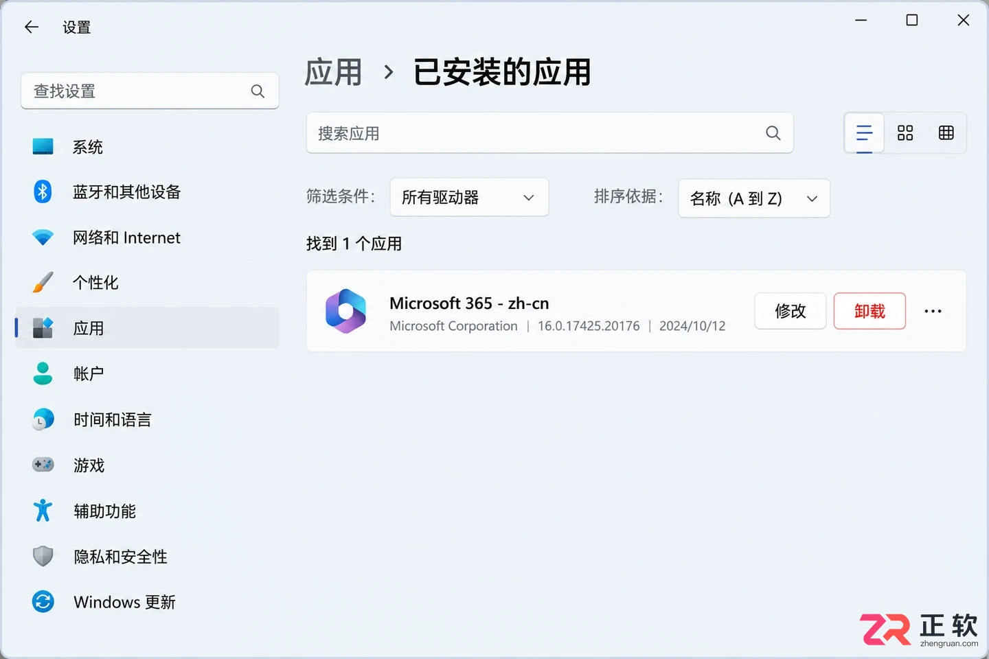This screenshot has height=659, width=989.
Task: Switch to list view layout
Action: pyautogui.click(x=864, y=133)
